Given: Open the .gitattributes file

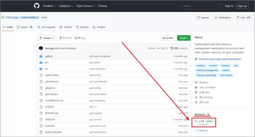Looking at the screenshot, I should pyautogui.click(x=52, y=82).
